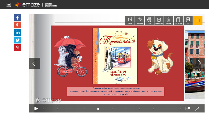This screenshot has width=209, height=113.
Task: Click the dogs on bicycle image
Action: pos(71,56)
